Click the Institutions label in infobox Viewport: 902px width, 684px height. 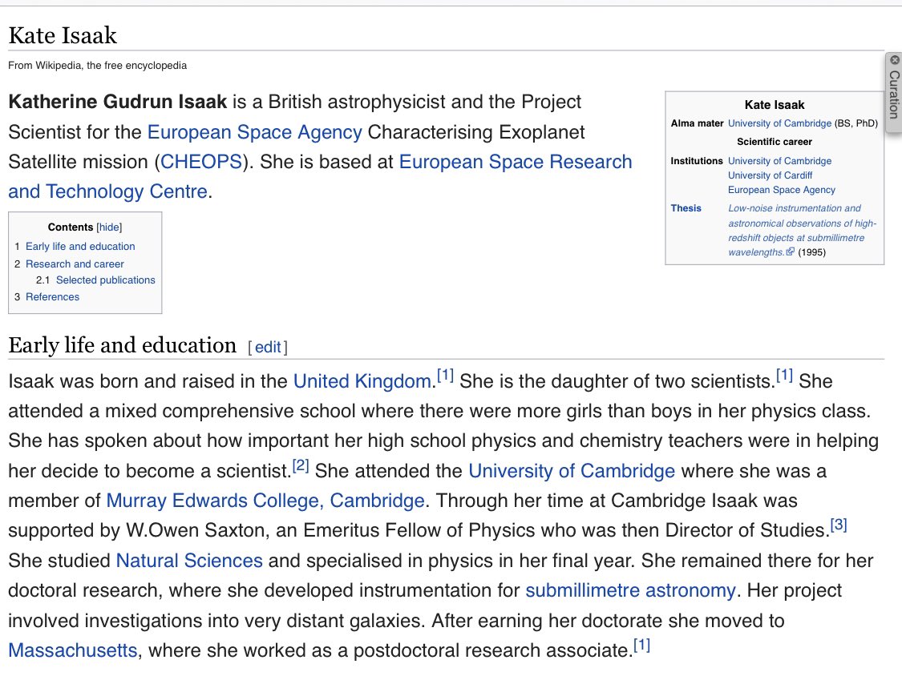click(696, 161)
